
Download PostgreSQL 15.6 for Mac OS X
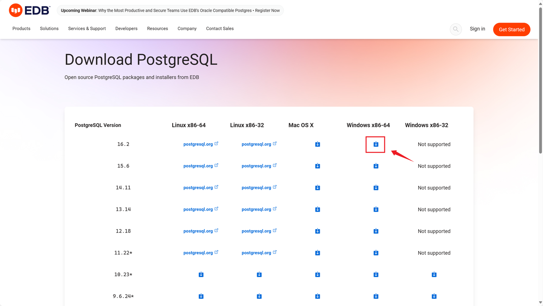tap(318, 166)
